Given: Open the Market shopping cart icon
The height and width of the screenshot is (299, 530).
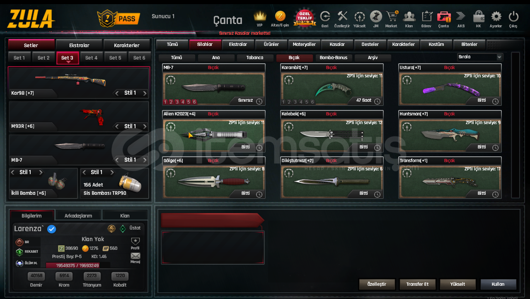Looking at the screenshot, I should pyautogui.click(x=392, y=17).
